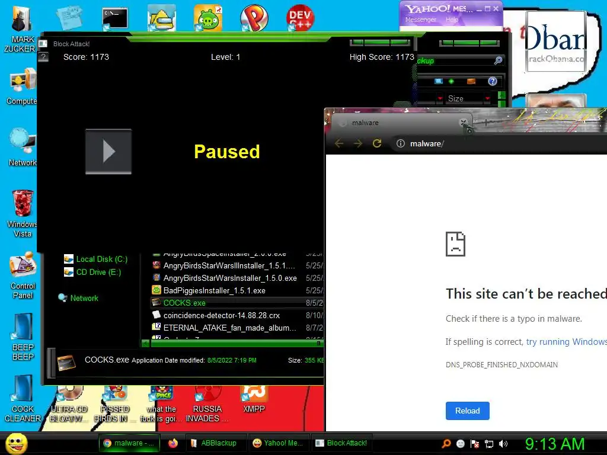Screen dimensions: 607x455
Task: Follow the try running Windows diagnostics link
Action: pos(566,342)
